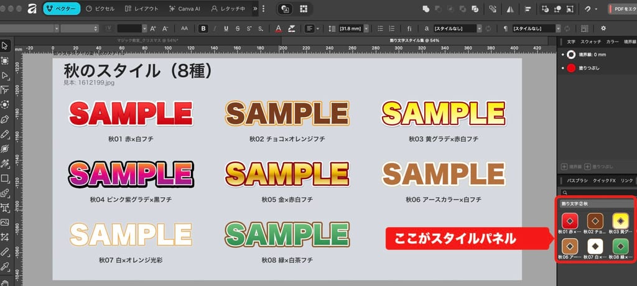Click the boolean Add operation icon

tap(426, 9)
